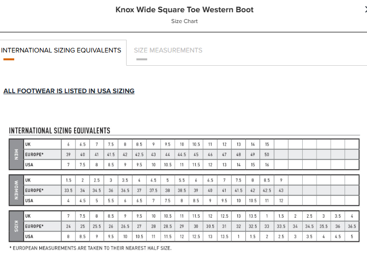Screen dimensions: 367x255
Task: Click the European measurements footnote text
Action: [90, 248]
